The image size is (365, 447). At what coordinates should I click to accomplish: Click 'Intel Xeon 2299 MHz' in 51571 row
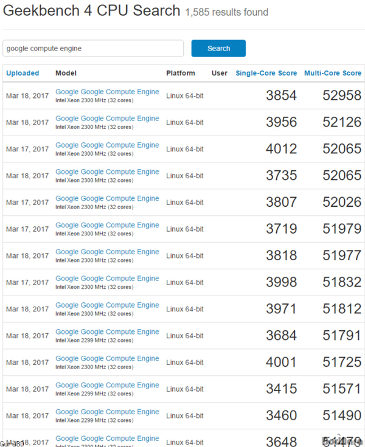coord(81,393)
